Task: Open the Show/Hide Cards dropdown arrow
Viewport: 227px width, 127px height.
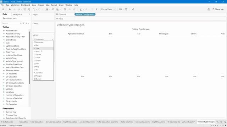Action: pos(123,10)
